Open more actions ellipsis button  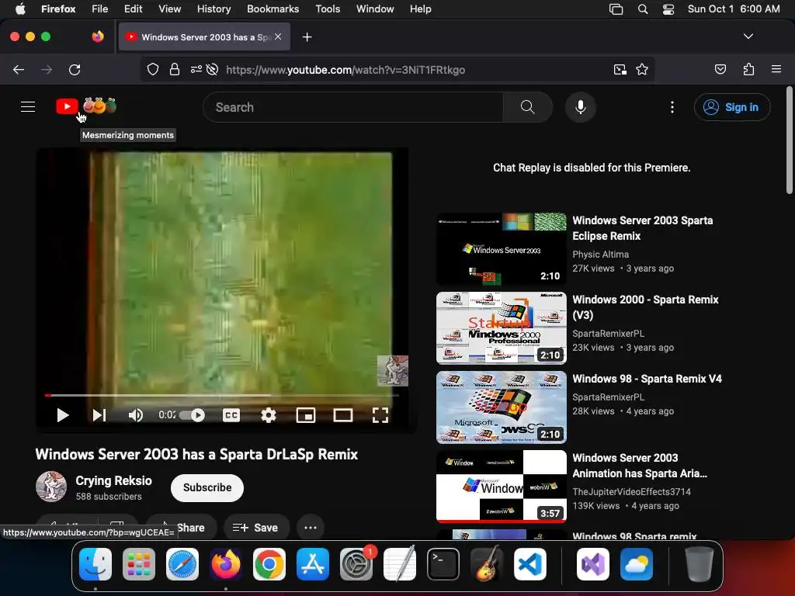click(311, 528)
